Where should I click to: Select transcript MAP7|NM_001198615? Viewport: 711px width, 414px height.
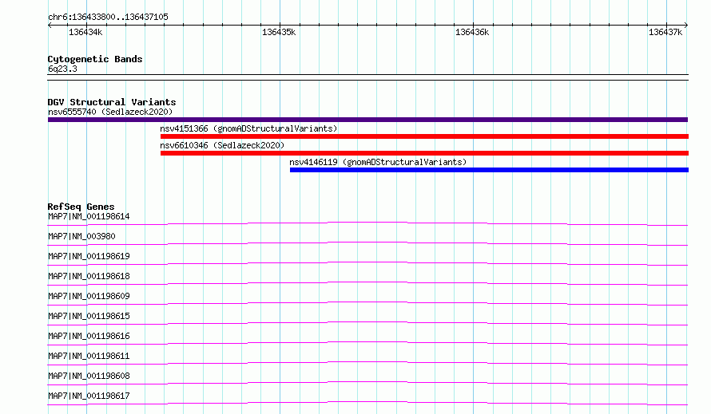89,316
